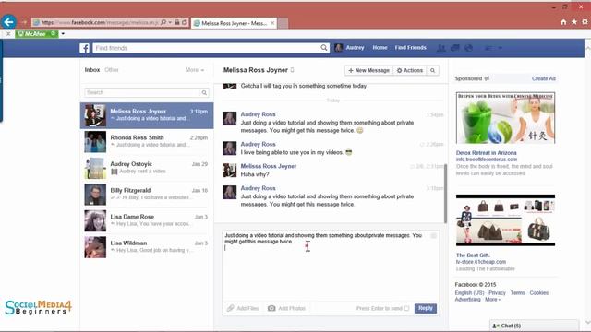Click the McAfee toolbar badge

pyautogui.click(x=37, y=34)
